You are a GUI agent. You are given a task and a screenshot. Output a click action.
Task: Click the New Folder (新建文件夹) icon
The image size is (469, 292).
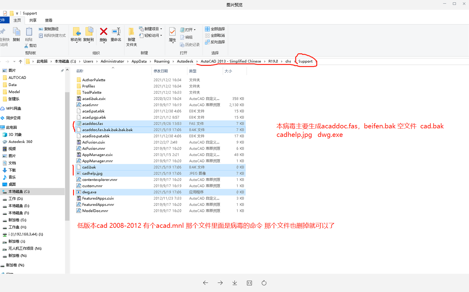tap(132, 32)
